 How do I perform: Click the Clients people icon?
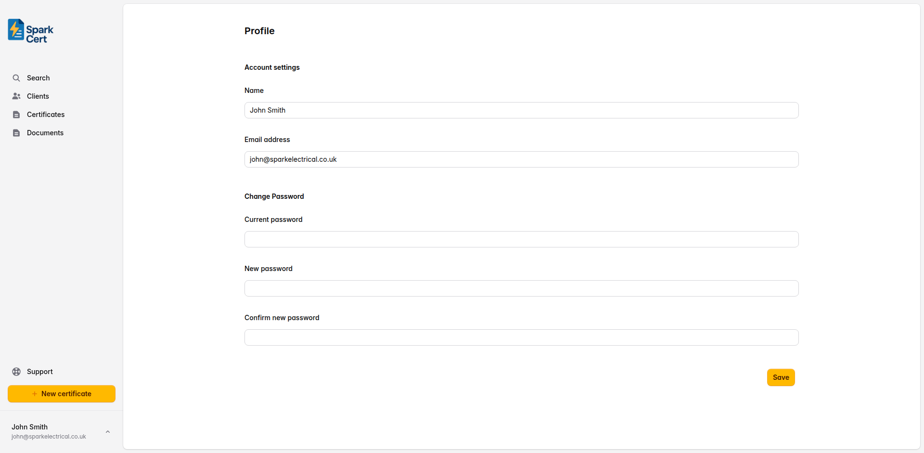click(x=16, y=96)
